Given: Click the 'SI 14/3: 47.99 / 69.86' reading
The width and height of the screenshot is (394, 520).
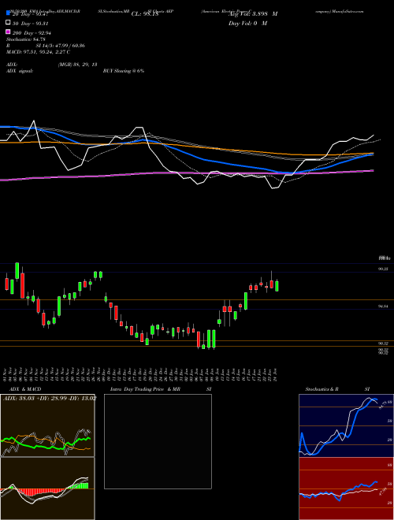Looking at the screenshot, I should (x=61, y=46).
